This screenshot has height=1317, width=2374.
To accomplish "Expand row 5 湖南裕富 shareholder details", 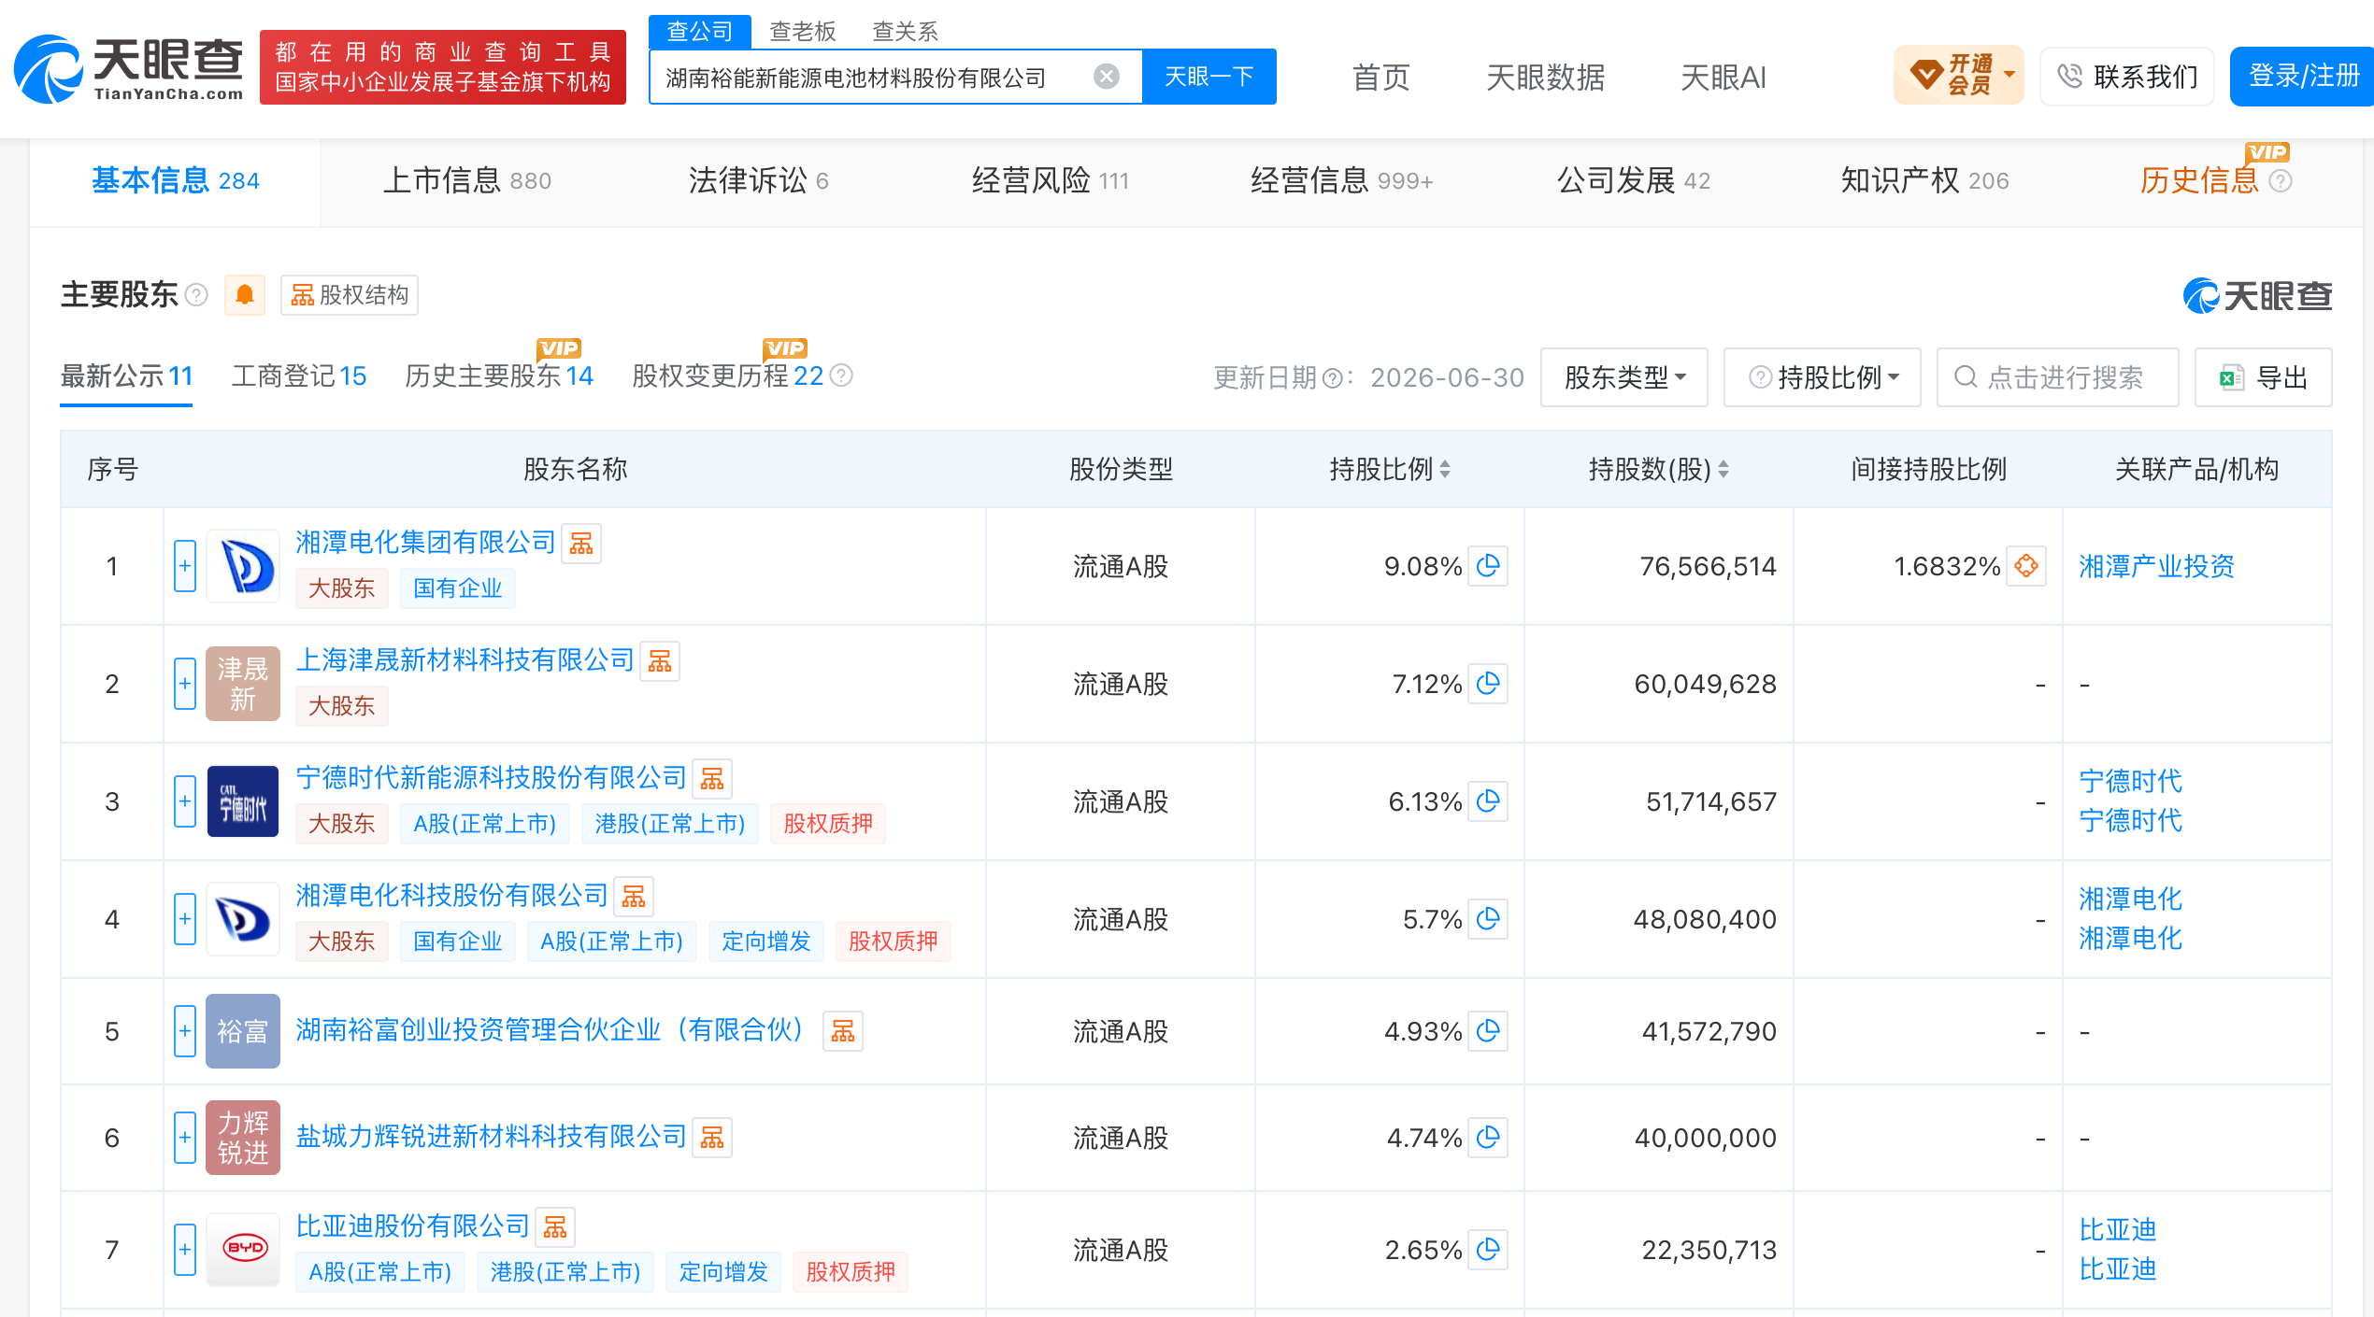I will point(185,1031).
